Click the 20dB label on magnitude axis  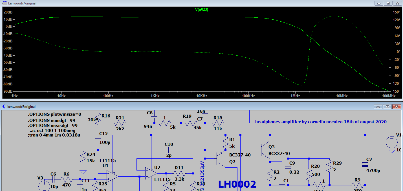8,12
